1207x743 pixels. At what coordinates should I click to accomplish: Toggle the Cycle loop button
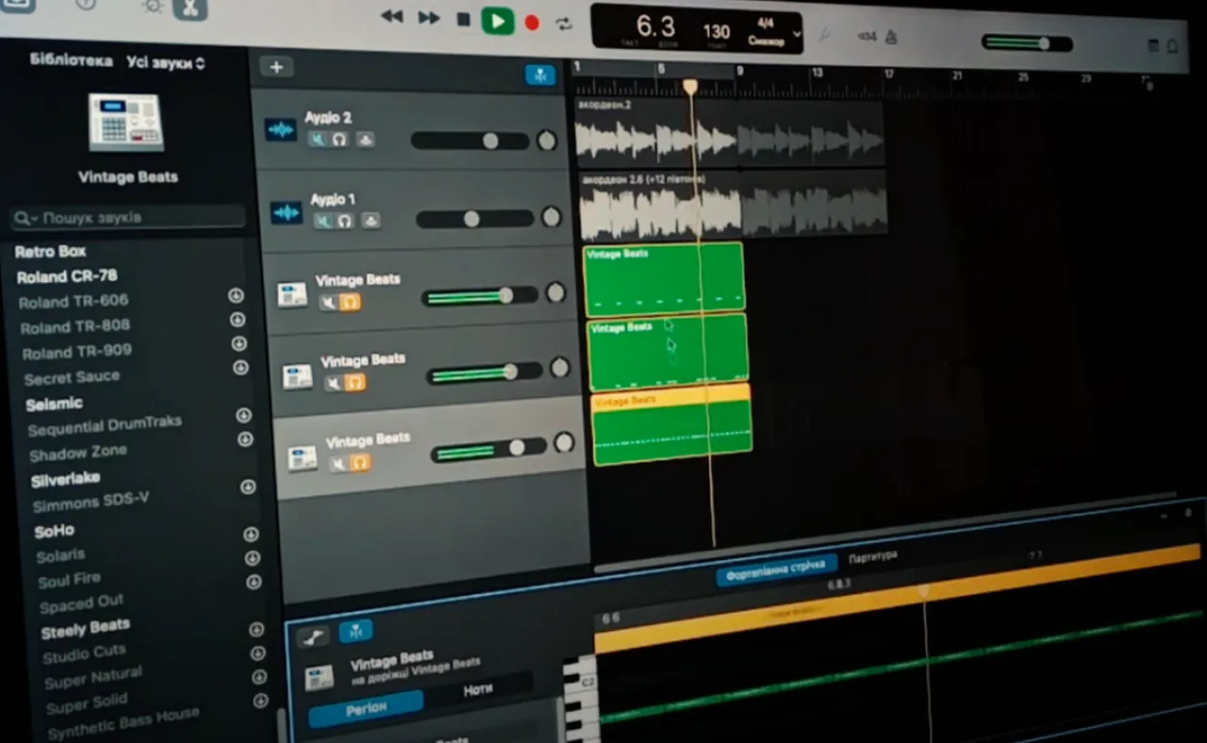(x=564, y=24)
